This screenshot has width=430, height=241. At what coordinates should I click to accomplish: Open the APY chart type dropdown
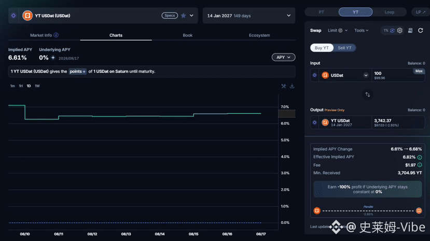coord(283,57)
